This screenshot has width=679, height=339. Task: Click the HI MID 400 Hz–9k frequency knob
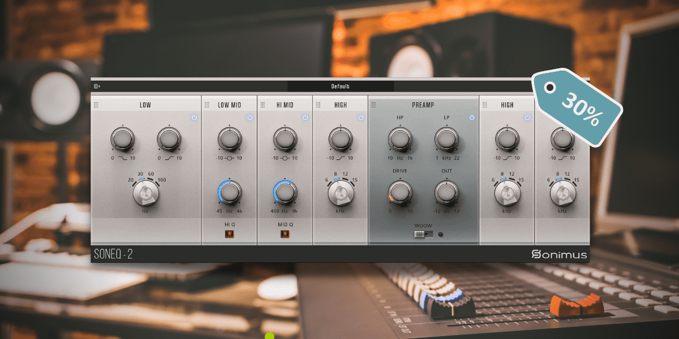tap(285, 193)
